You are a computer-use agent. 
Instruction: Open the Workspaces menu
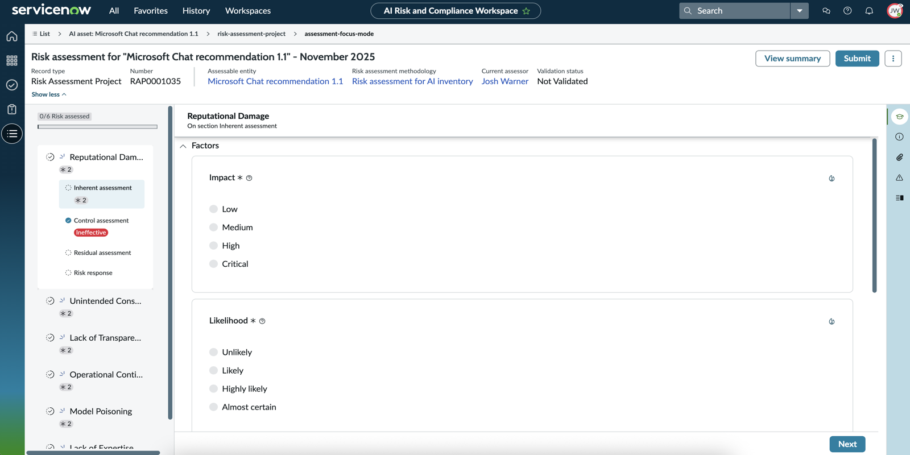[248, 11]
